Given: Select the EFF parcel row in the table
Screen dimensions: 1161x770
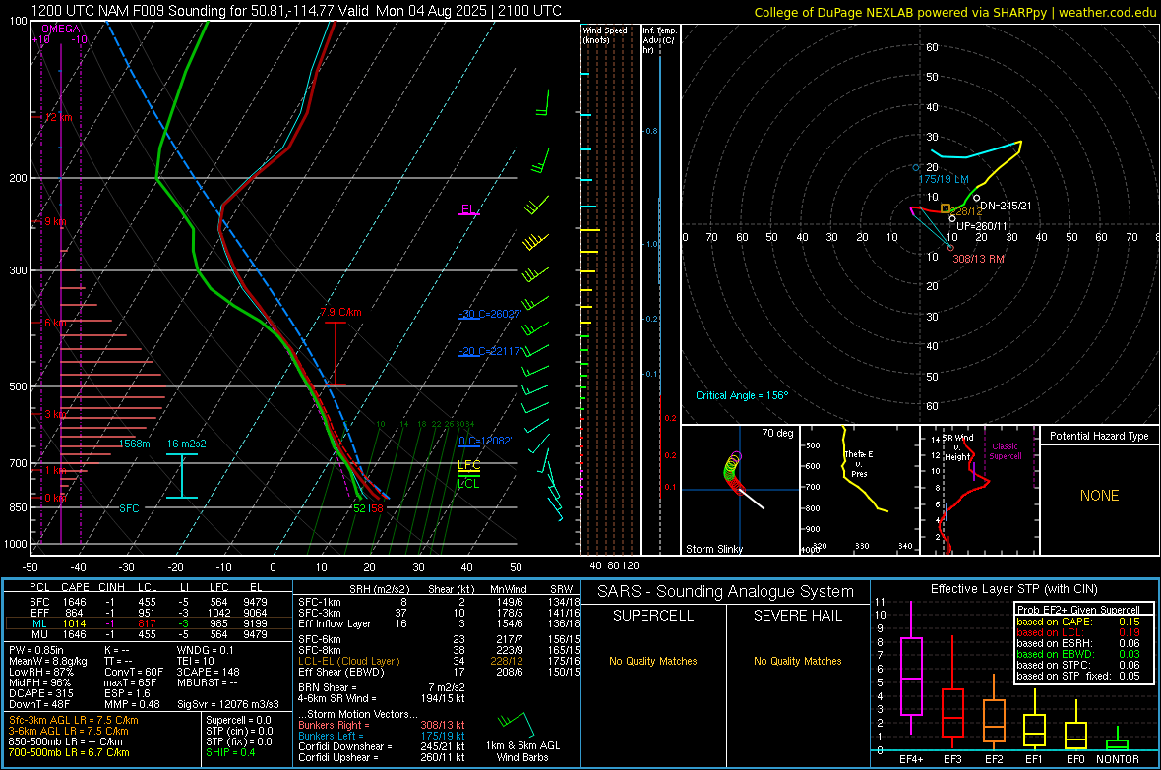Looking at the screenshot, I should pos(149,613).
